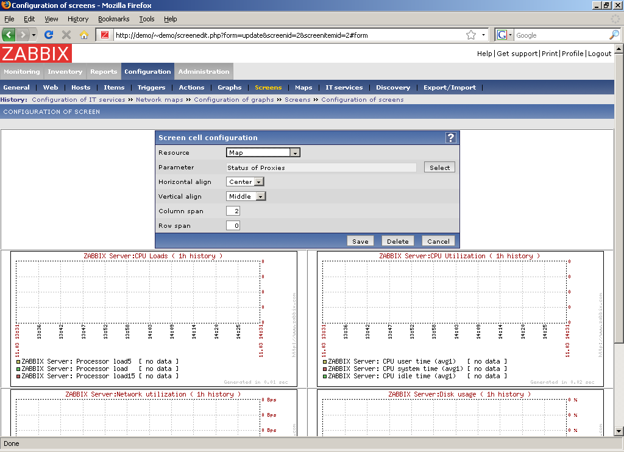Delete the screen cell

tap(397, 241)
